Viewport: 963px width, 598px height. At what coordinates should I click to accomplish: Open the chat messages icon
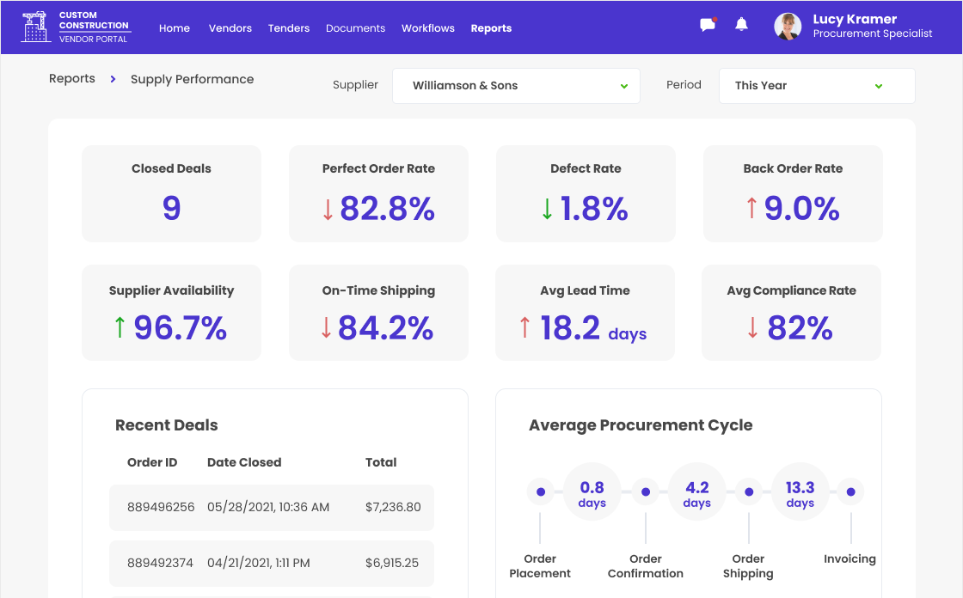(708, 25)
